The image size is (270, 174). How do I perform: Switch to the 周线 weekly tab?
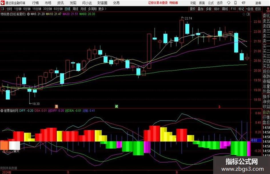[x=75, y=9]
